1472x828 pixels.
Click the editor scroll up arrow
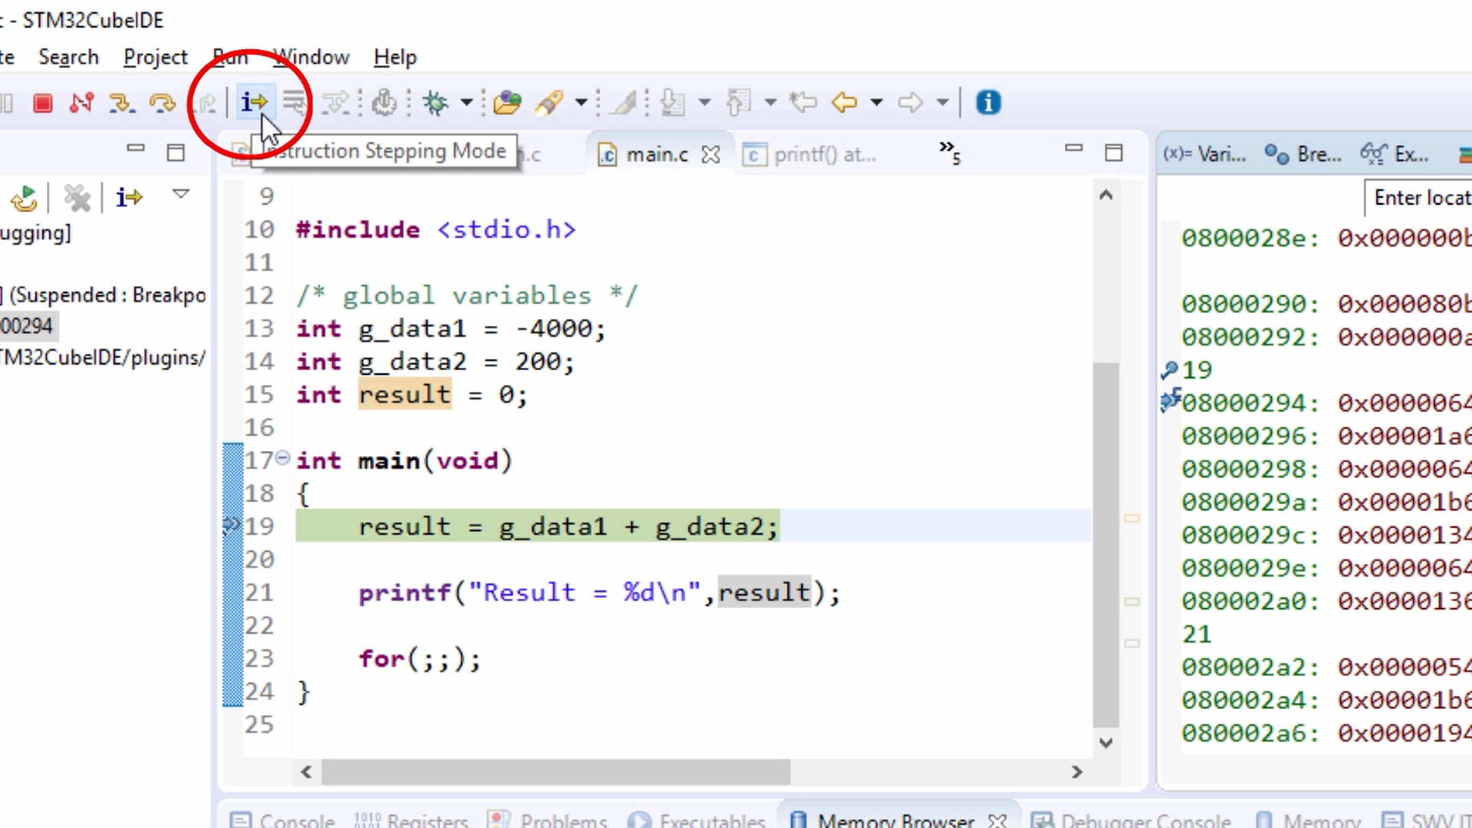tap(1106, 195)
